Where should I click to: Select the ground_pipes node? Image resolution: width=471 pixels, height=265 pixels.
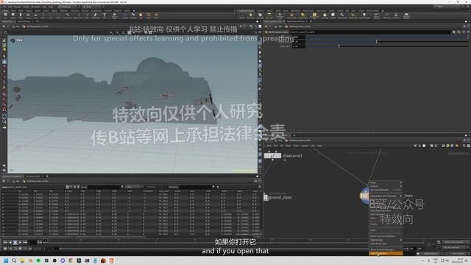[266, 197]
